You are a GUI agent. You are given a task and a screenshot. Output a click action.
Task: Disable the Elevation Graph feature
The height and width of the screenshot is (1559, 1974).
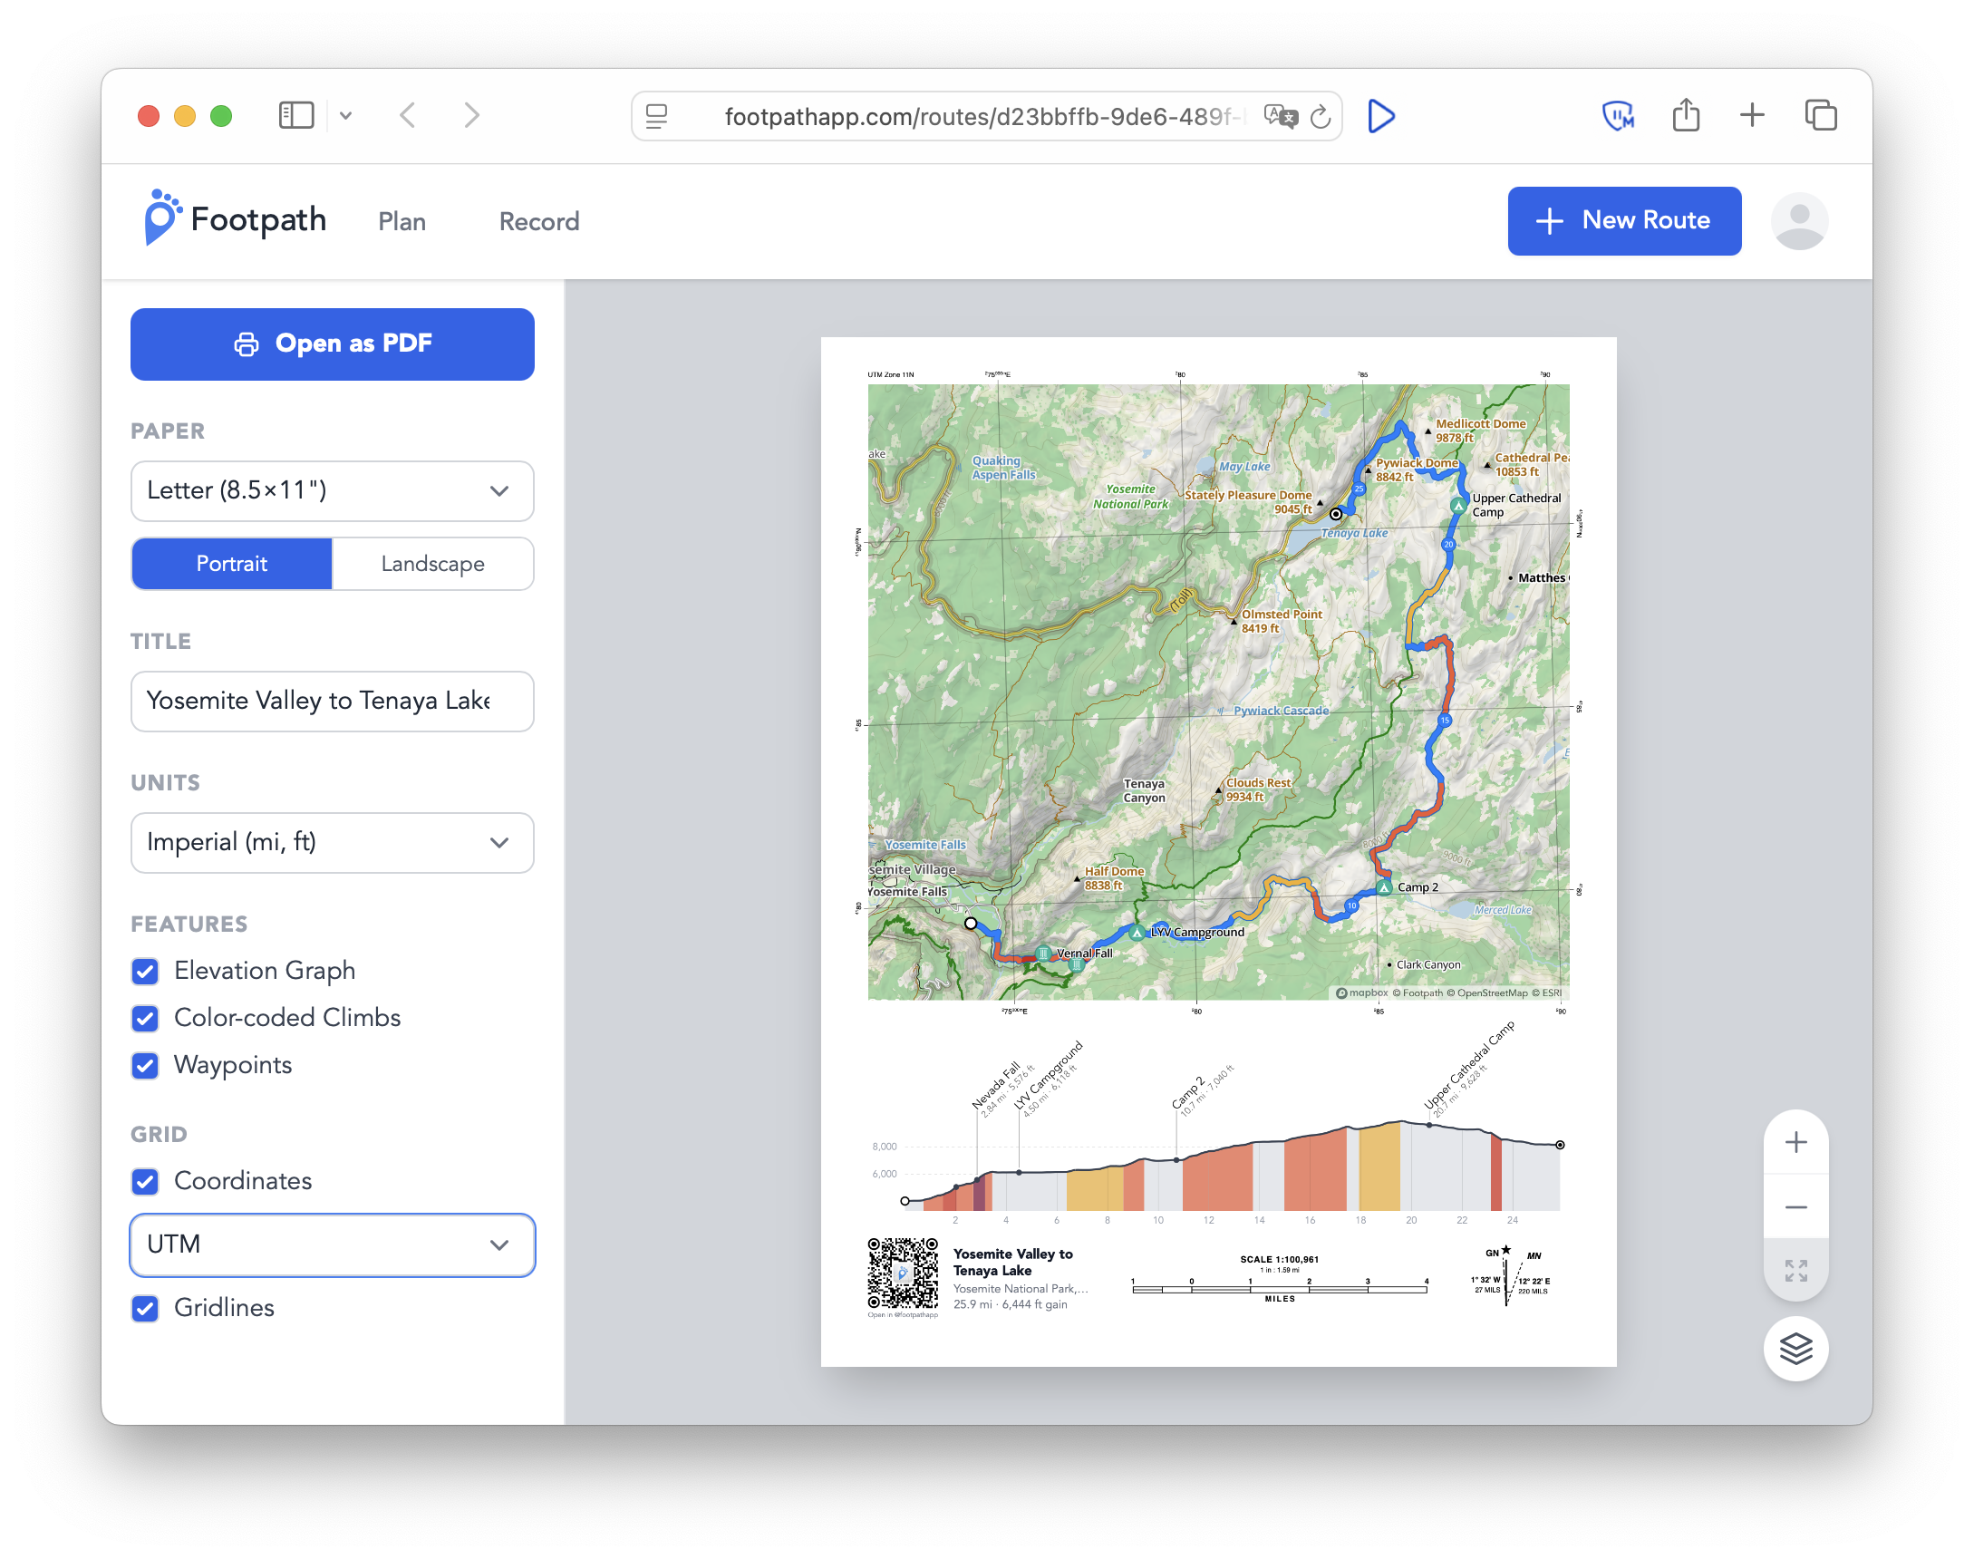[145, 971]
